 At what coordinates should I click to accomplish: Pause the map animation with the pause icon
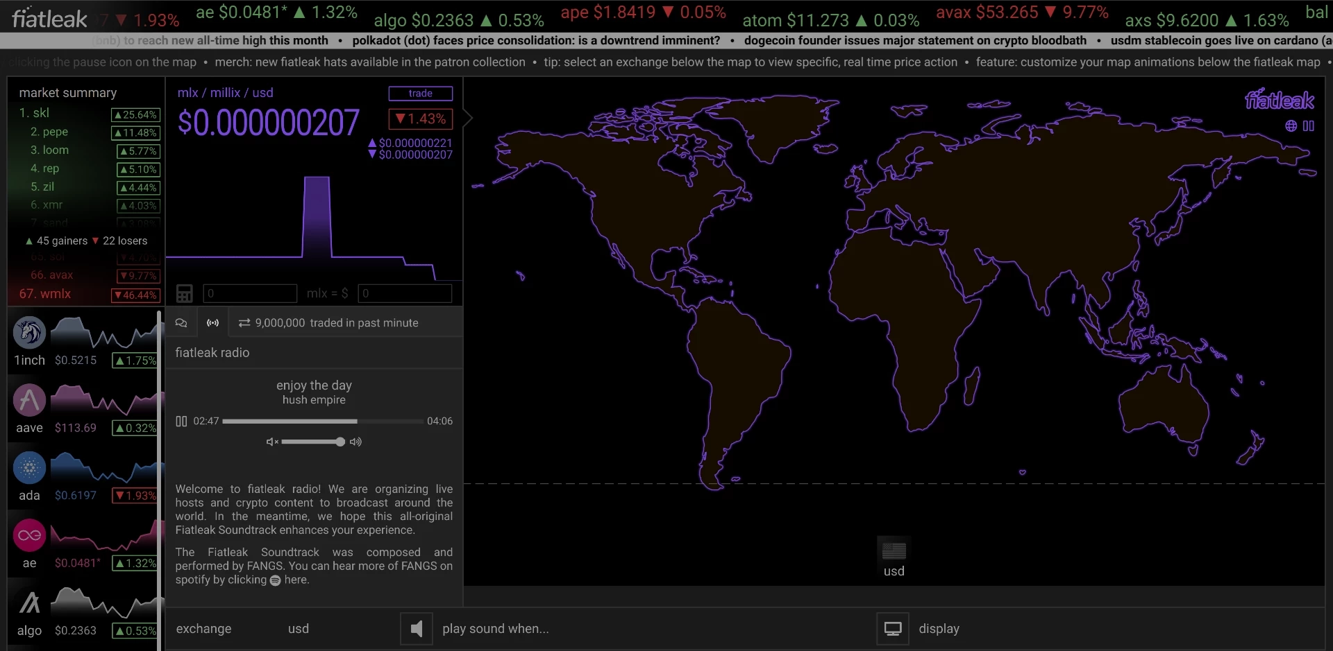pyautogui.click(x=1309, y=126)
